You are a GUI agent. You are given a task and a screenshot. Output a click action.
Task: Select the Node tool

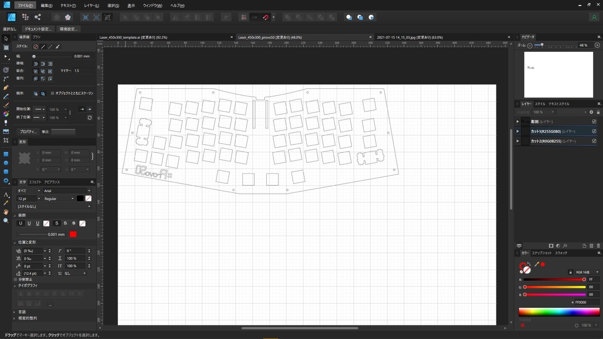pyautogui.click(x=6, y=56)
